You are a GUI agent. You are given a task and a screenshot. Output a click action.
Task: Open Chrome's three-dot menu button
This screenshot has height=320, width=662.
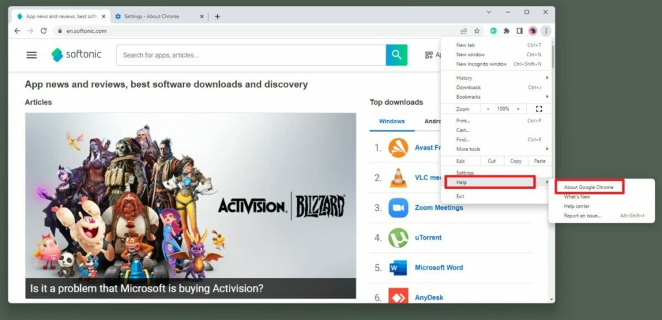click(546, 31)
